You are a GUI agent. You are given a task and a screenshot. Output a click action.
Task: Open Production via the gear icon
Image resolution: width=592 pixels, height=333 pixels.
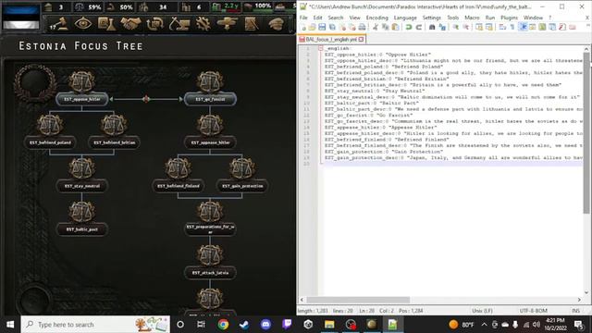click(203, 24)
